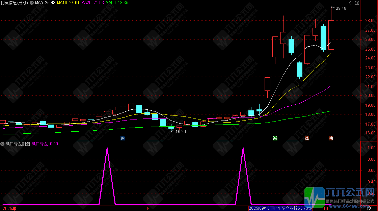Image resolution: width=378 pixels, height=211 pixels.
Task: Click the 涨 price-rise marker
Action: pos(307,138)
